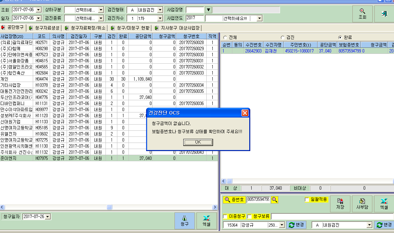Click the left grid horizontal scrollbar thumb
Viewport: 394px width, 233px height.
tap(109, 207)
